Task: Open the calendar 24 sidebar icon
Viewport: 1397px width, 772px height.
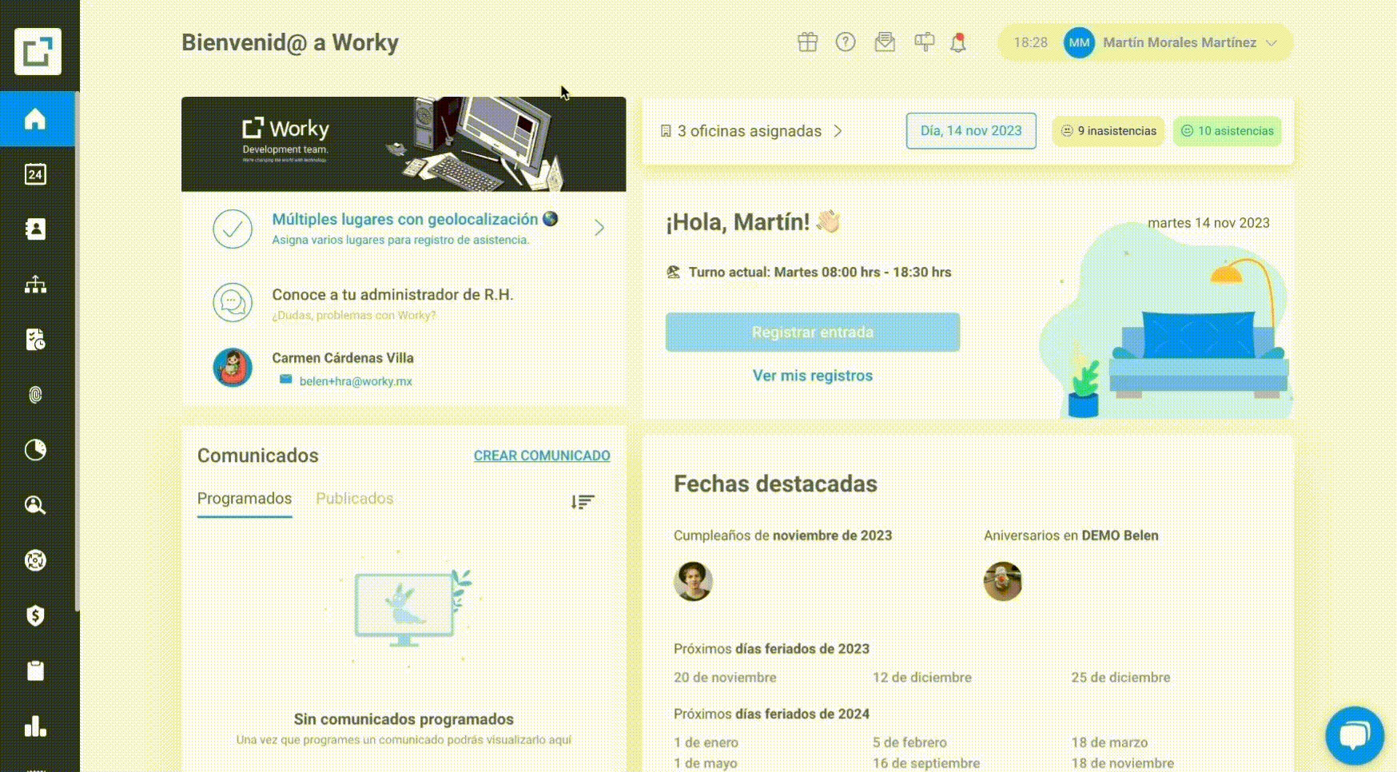Action: [x=35, y=174]
